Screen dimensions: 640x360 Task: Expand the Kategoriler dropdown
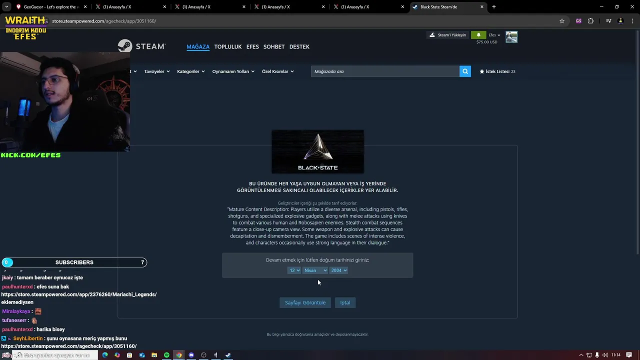pos(191,71)
